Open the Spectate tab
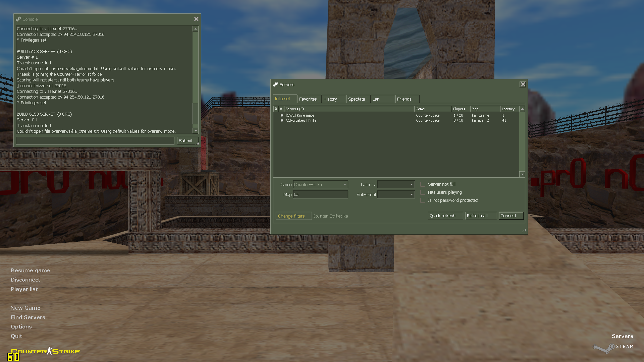 coord(358,99)
